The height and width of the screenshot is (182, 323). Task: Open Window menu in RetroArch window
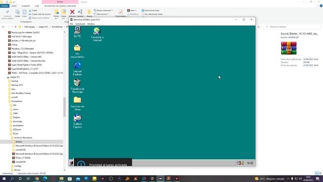point(91,24)
